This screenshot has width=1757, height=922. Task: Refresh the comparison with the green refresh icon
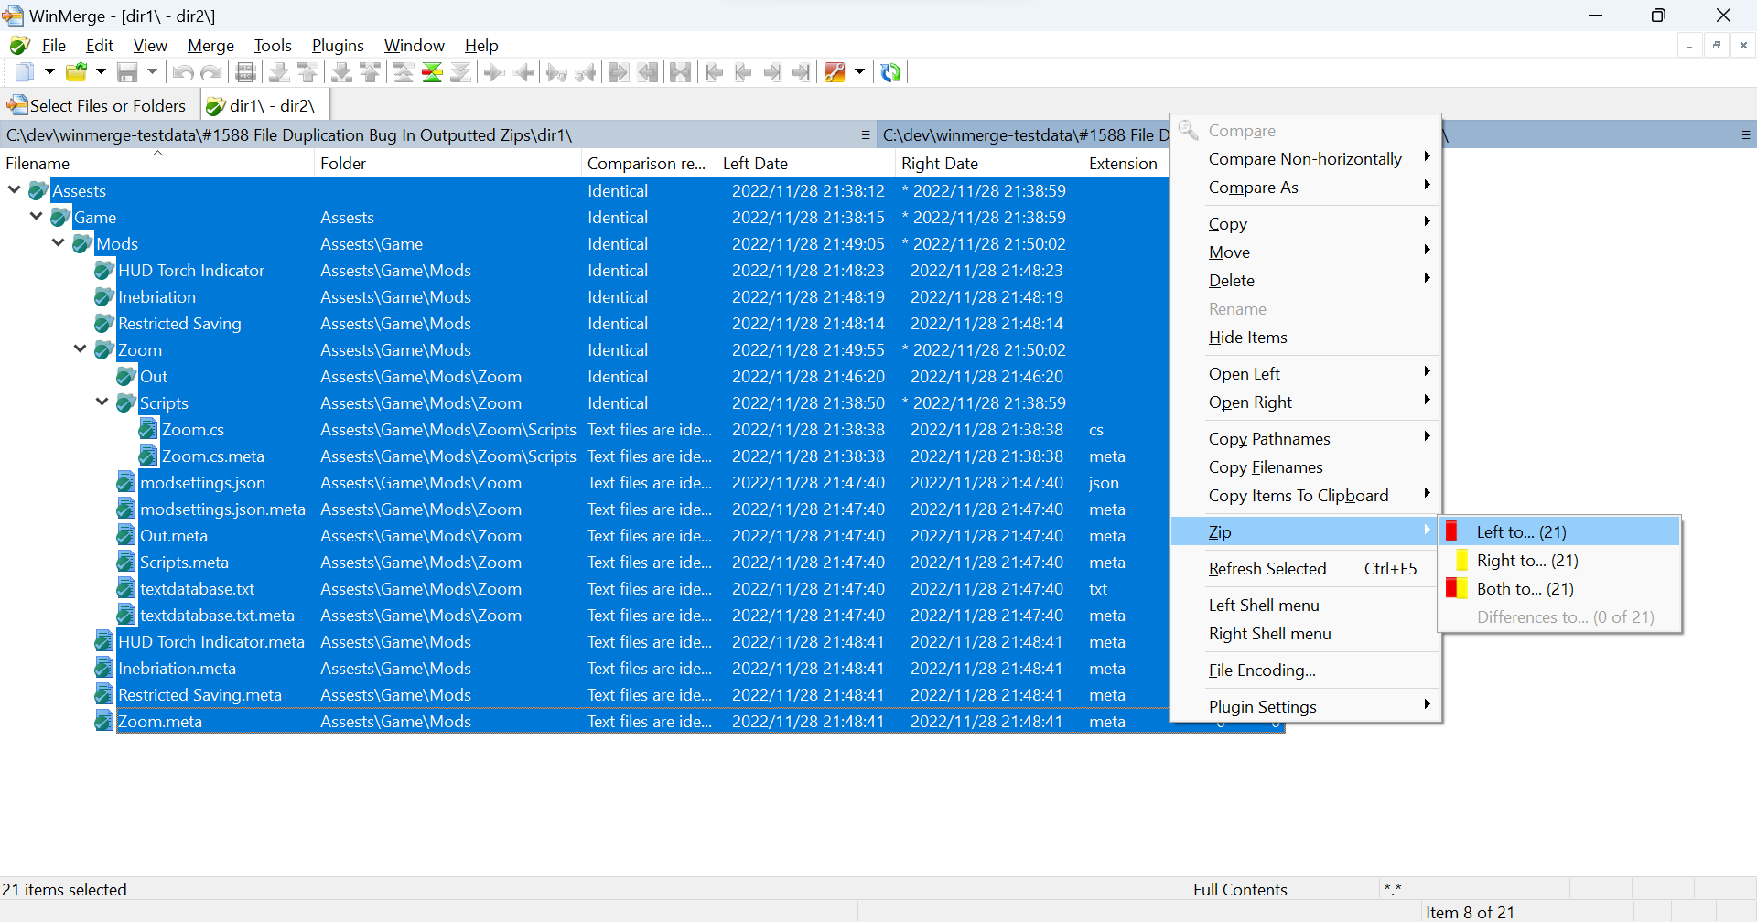click(889, 72)
